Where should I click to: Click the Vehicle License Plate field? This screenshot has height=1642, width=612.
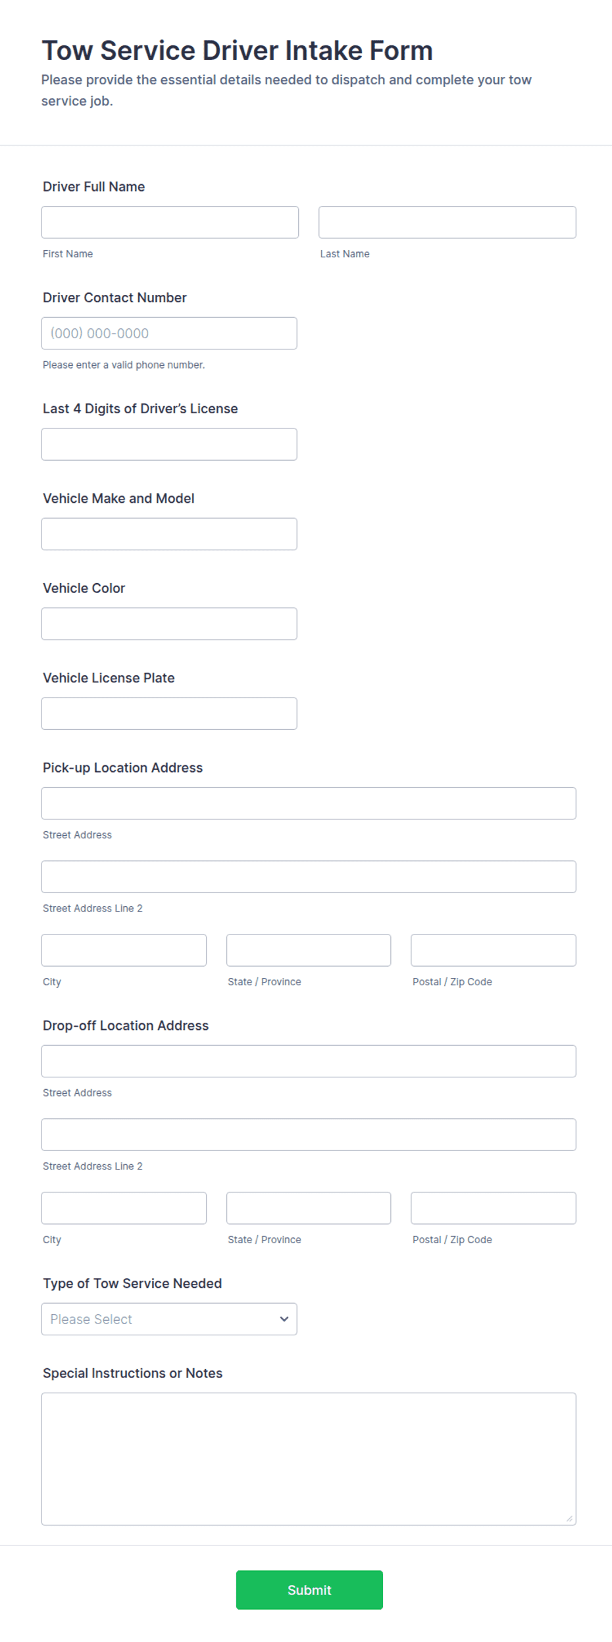pos(168,713)
